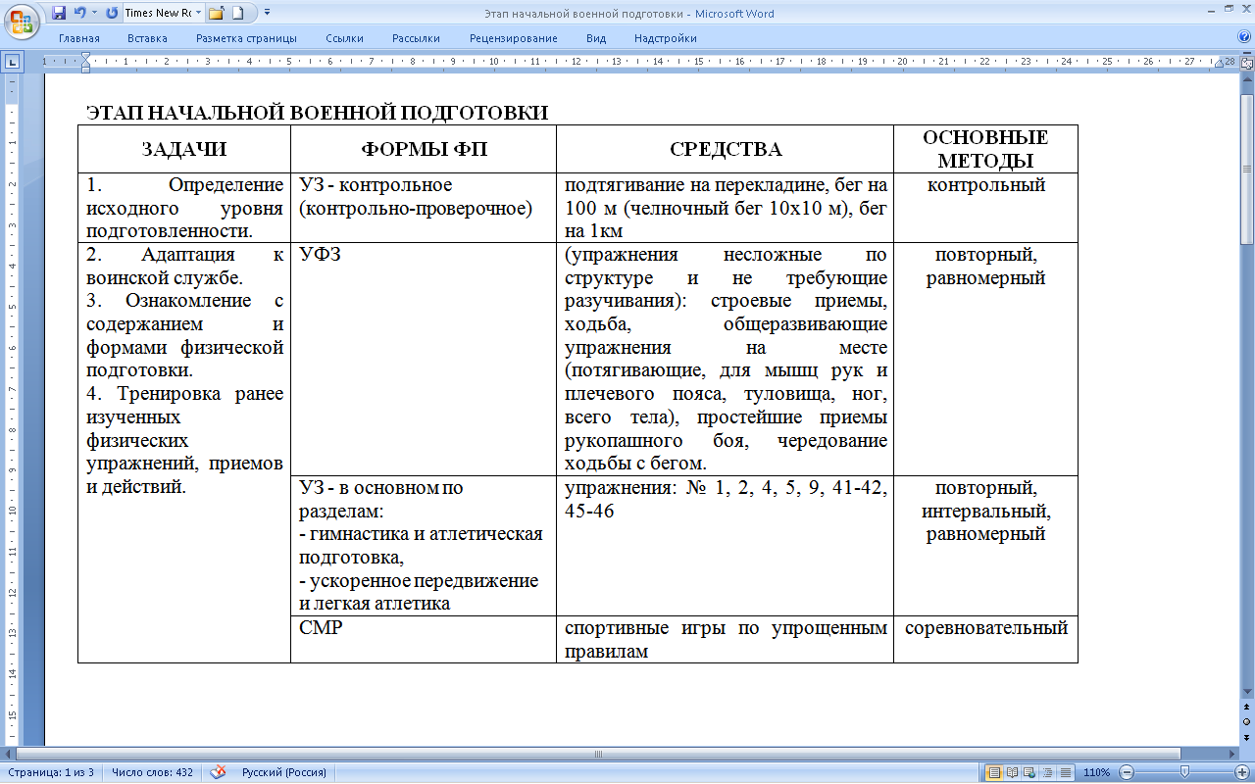Click the 'ОСНОВНЫЕ МЕТОДЫ' header cell

(x=985, y=149)
